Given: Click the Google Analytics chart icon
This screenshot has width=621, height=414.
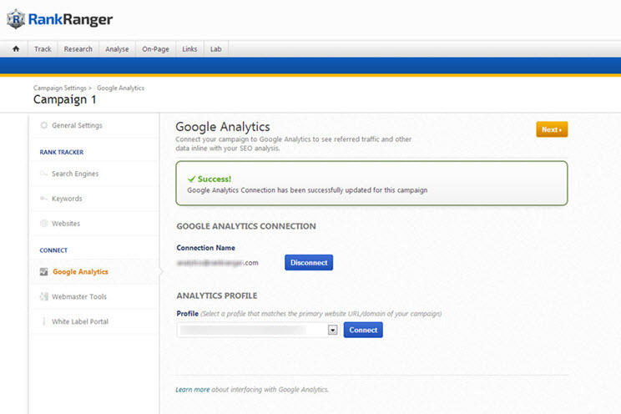Looking at the screenshot, I should click(44, 272).
